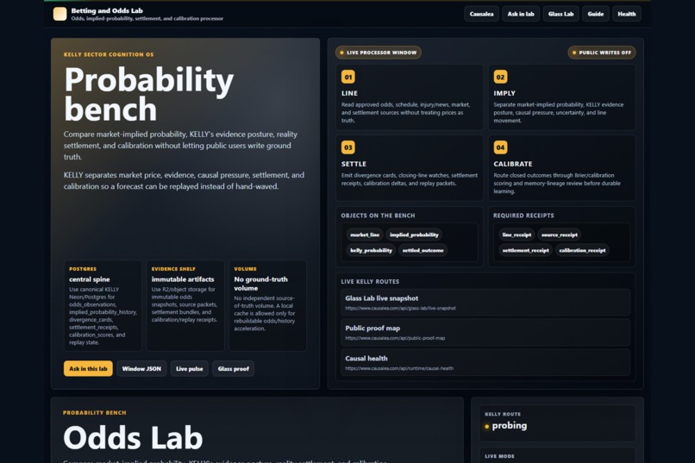Open Ask in lab from the top nav
The width and height of the screenshot is (695, 463).
[x=521, y=14]
